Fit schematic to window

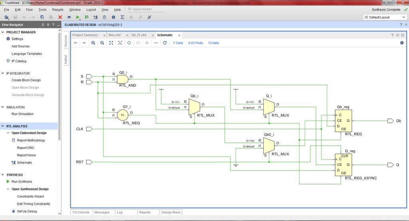tap(111, 43)
